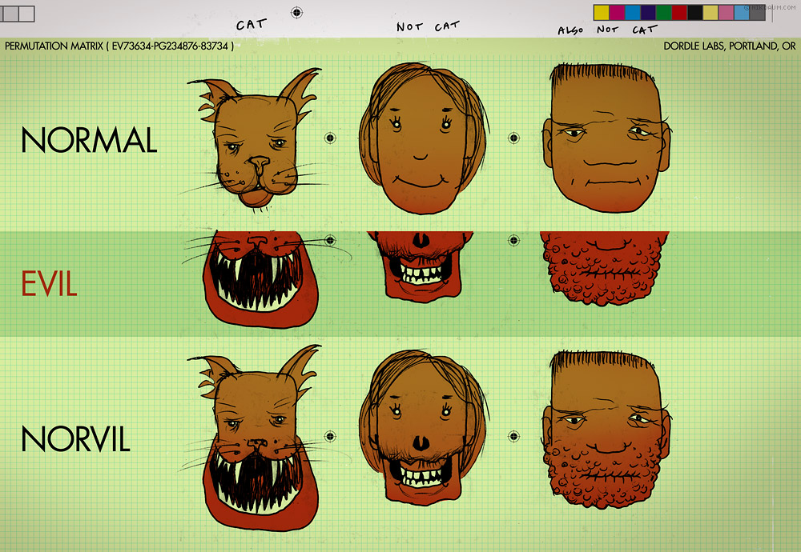Click crosshair between normal cat and woman
Viewport: 801px width, 552px height.
click(x=330, y=138)
